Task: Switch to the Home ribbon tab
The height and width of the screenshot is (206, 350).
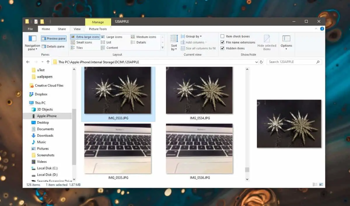Action: pyautogui.click(x=46, y=29)
